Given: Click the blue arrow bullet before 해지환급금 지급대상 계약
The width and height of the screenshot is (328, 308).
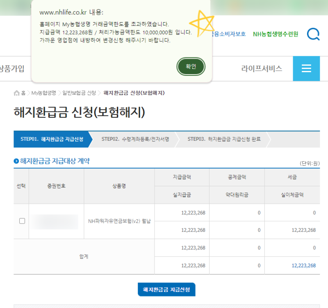Looking at the screenshot, I should point(16,161).
